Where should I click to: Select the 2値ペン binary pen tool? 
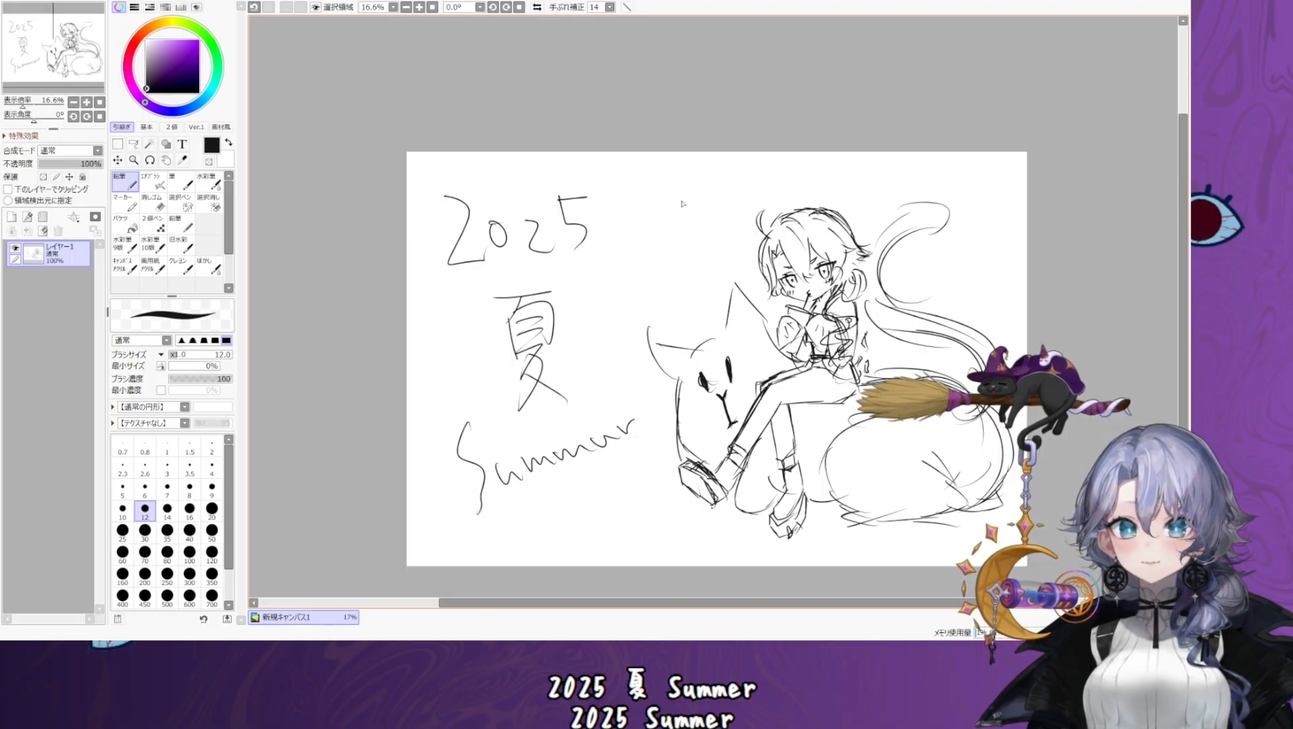(x=153, y=224)
